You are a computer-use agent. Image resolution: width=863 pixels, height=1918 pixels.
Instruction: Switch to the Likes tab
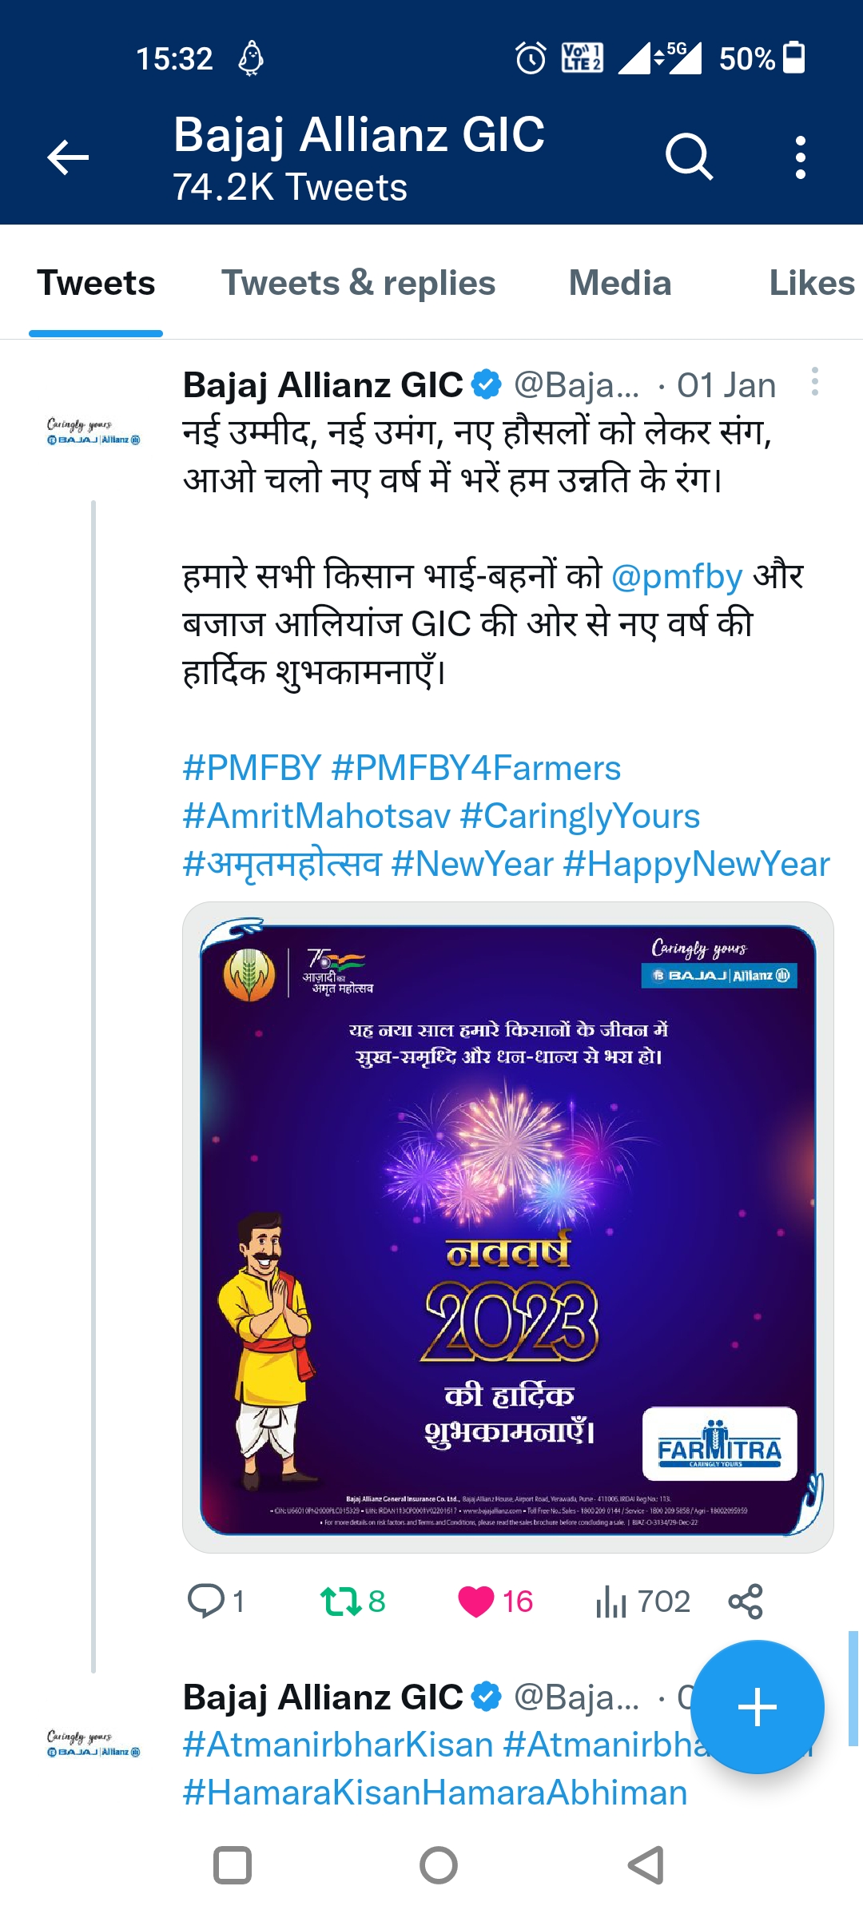click(x=810, y=283)
